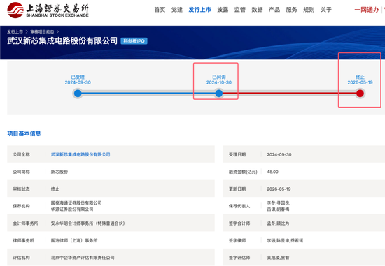Click the 审核状态 value 终止
Screen dimensions: 385x266
tap(55, 189)
